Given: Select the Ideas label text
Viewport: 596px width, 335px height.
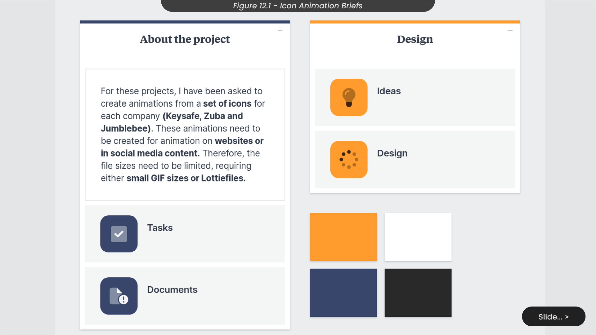Looking at the screenshot, I should [389, 91].
